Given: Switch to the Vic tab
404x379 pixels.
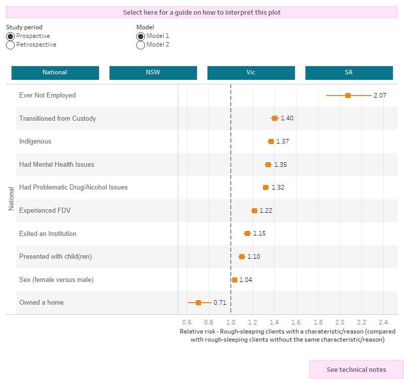Looking at the screenshot, I should point(251,72).
